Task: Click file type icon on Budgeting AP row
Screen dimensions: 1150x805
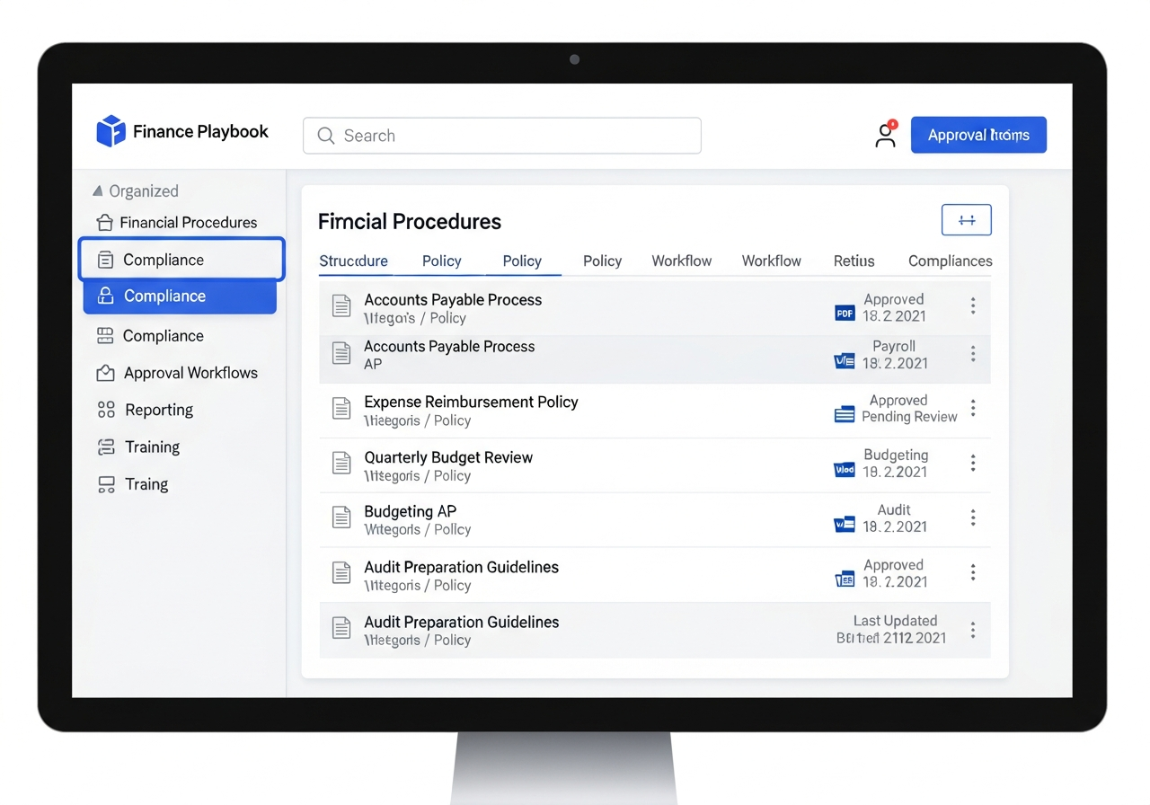Action: coord(845,524)
